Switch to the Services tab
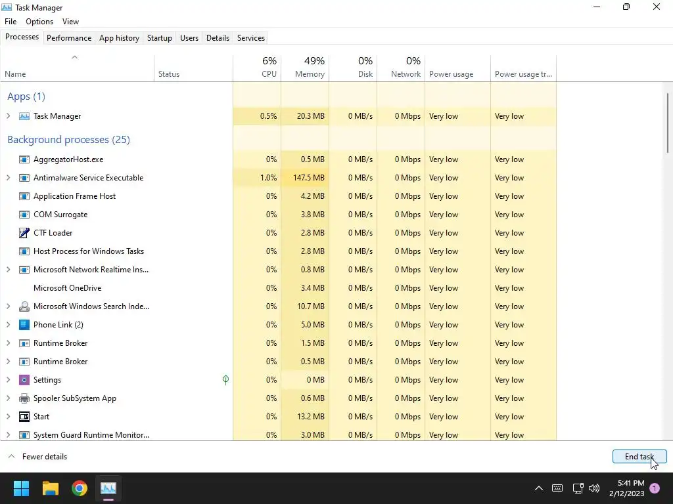This screenshot has height=504, width=673. (x=251, y=37)
